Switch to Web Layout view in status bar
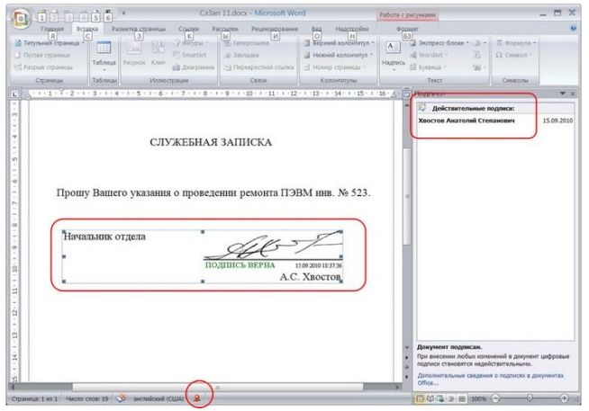This screenshot has height=411, width=589. pyautogui.click(x=440, y=398)
